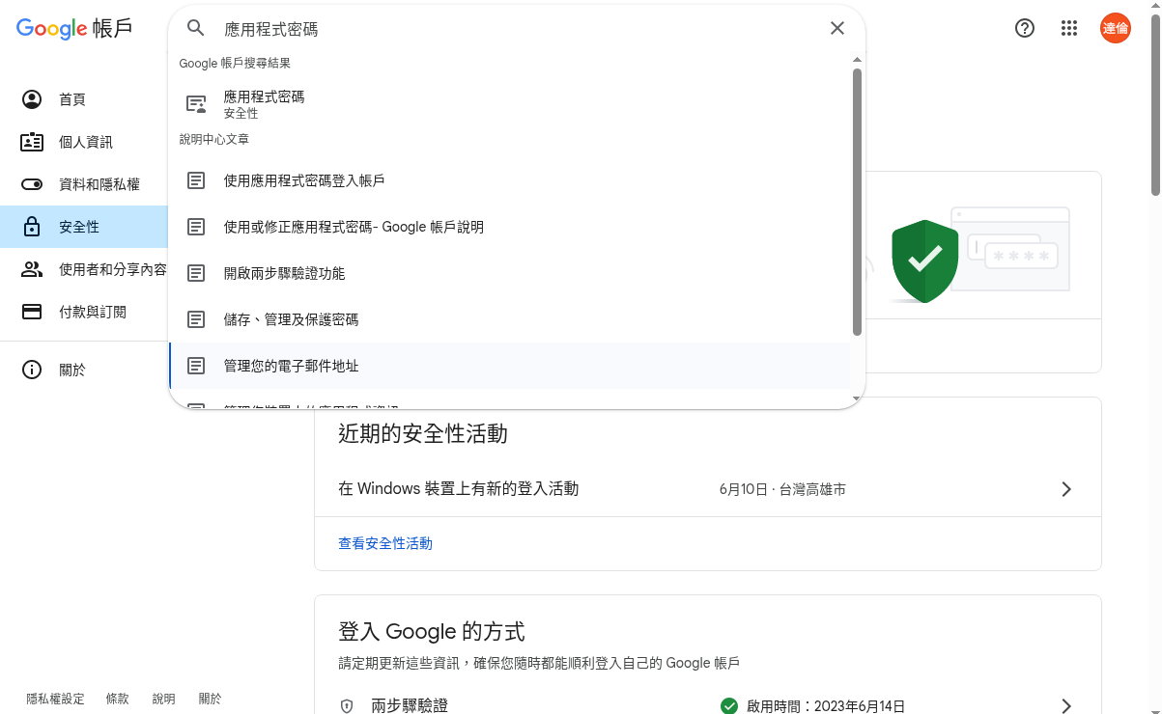1162x714 pixels.
Task: Click the 查看安全性活動 link
Action: (x=385, y=543)
